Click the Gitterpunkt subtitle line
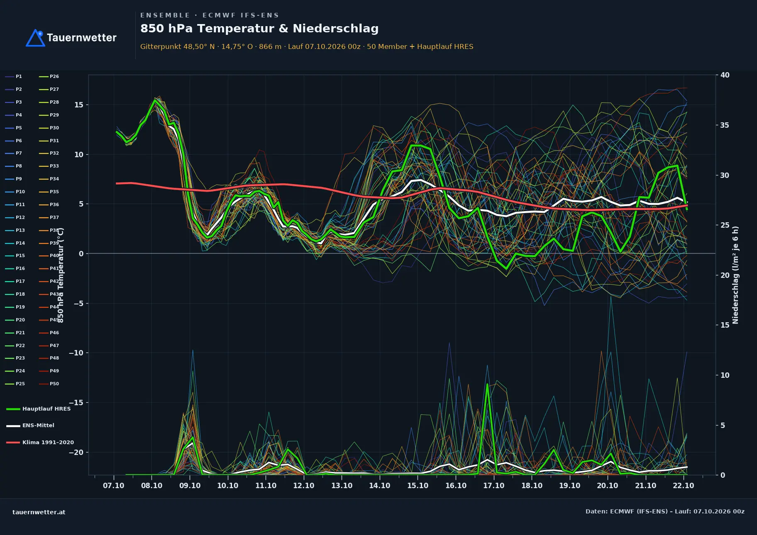The width and height of the screenshot is (757, 535). coord(307,46)
